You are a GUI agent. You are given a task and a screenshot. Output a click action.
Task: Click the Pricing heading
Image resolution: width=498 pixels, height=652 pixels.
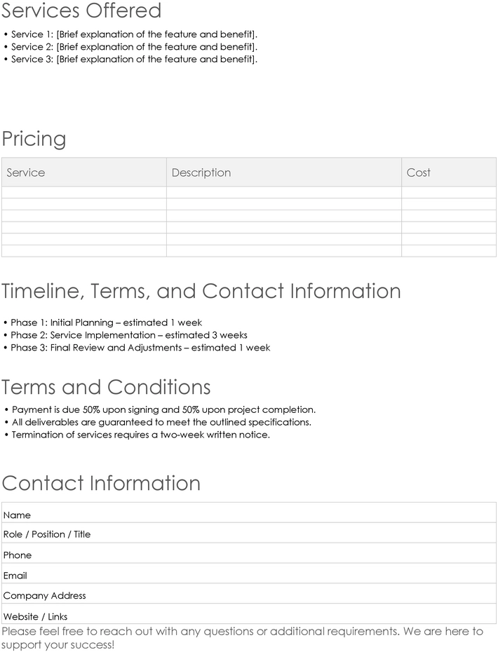click(x=34, y=139)
